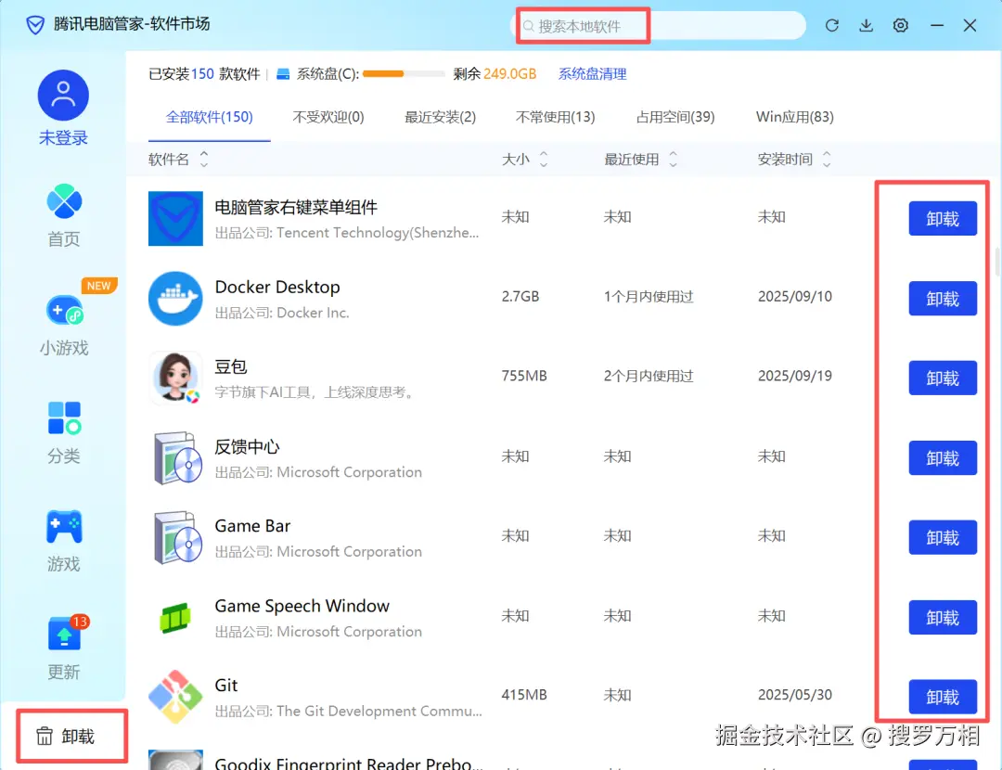Click the 415MB size value
Image resolution: width=1002 pixels, height=770 pixels.
pos(524,695)
